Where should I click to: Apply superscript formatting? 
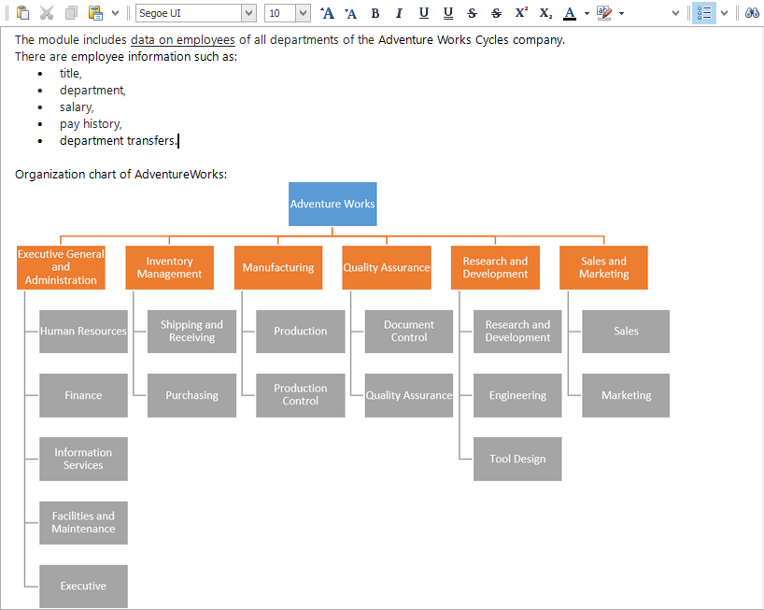[521, 13]
